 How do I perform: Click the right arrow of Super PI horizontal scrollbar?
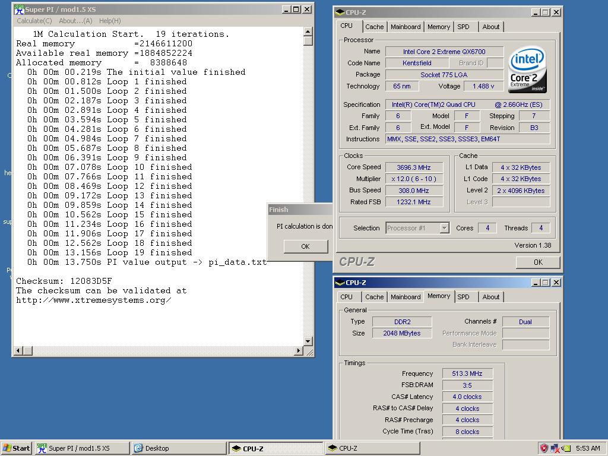[x=298, y=351]
